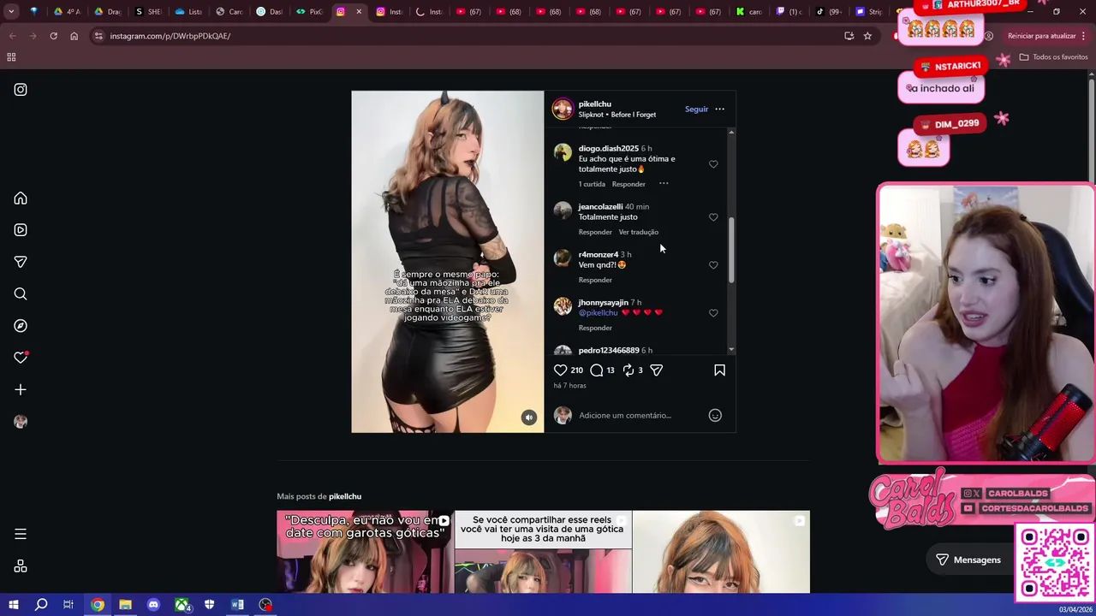This screenshot has height=616, width=1096.
Task: Open the third related post thumbnail
Action: [x=721, y=552]
